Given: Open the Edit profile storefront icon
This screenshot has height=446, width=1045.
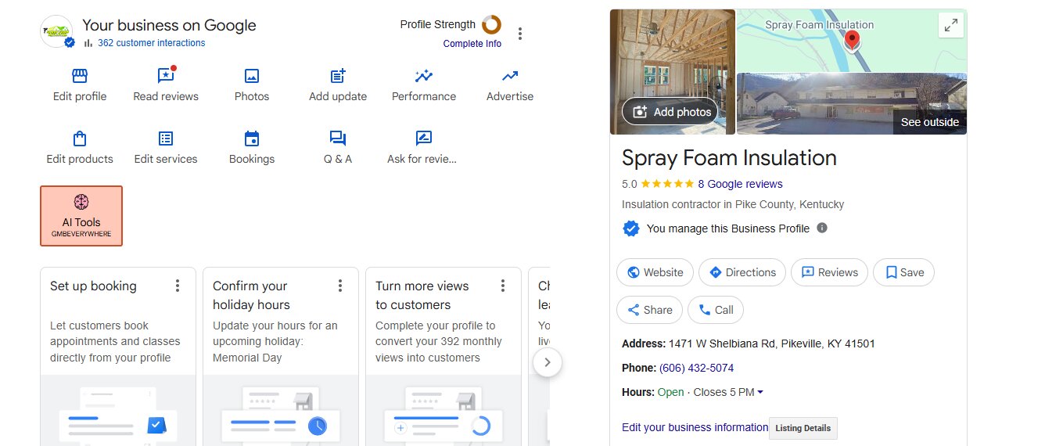Looking at the screenshot, I should [x=80, y=76].
